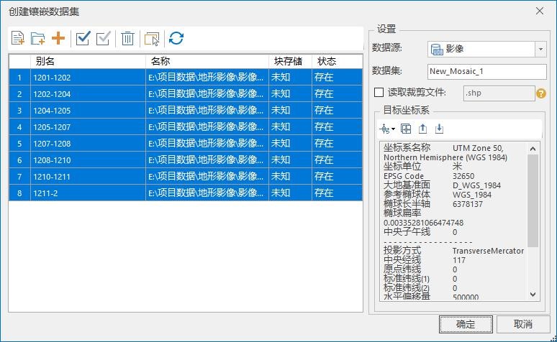Click the invert selection gray checkmark icon
The image size is (557, 342).
pos(103,39)
